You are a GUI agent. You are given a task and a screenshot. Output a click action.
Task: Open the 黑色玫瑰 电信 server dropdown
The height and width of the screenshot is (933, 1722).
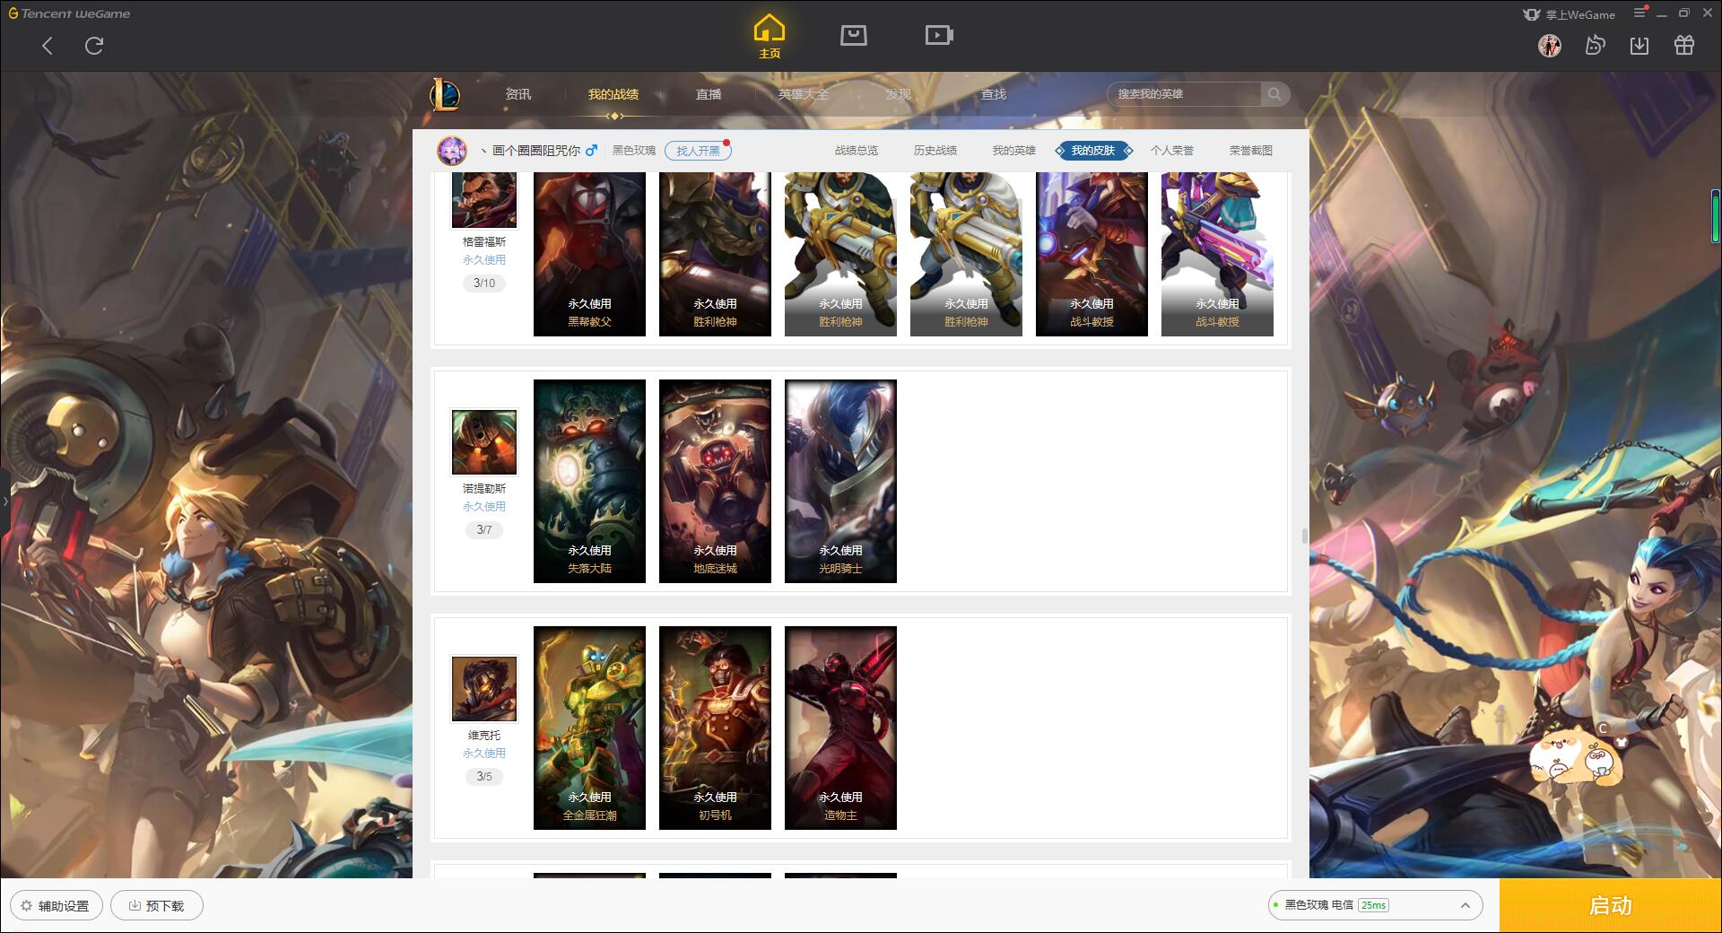pos(1375,905)
